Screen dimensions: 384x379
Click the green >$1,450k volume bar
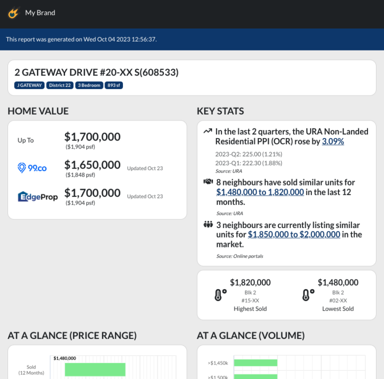tap(255, 362)
